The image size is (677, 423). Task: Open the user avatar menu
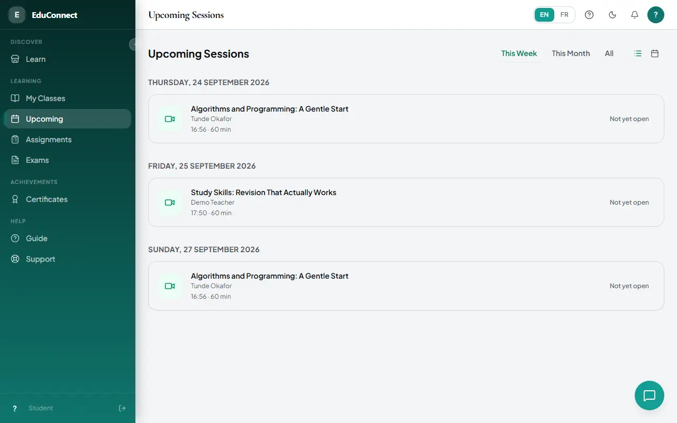(x=656, y=15)
